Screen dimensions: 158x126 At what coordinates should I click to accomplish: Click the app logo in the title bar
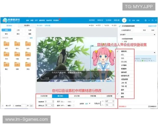(11, 20)
